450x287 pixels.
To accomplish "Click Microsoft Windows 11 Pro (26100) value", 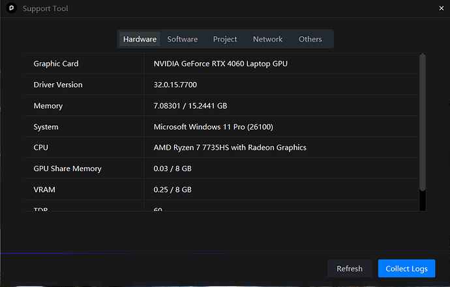I will click(213, 127).
